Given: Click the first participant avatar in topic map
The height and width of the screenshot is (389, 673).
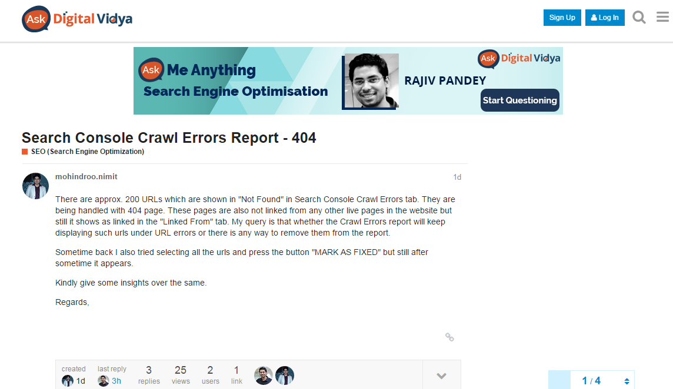Looking at the screenshot, I should (x=264, y=375).
